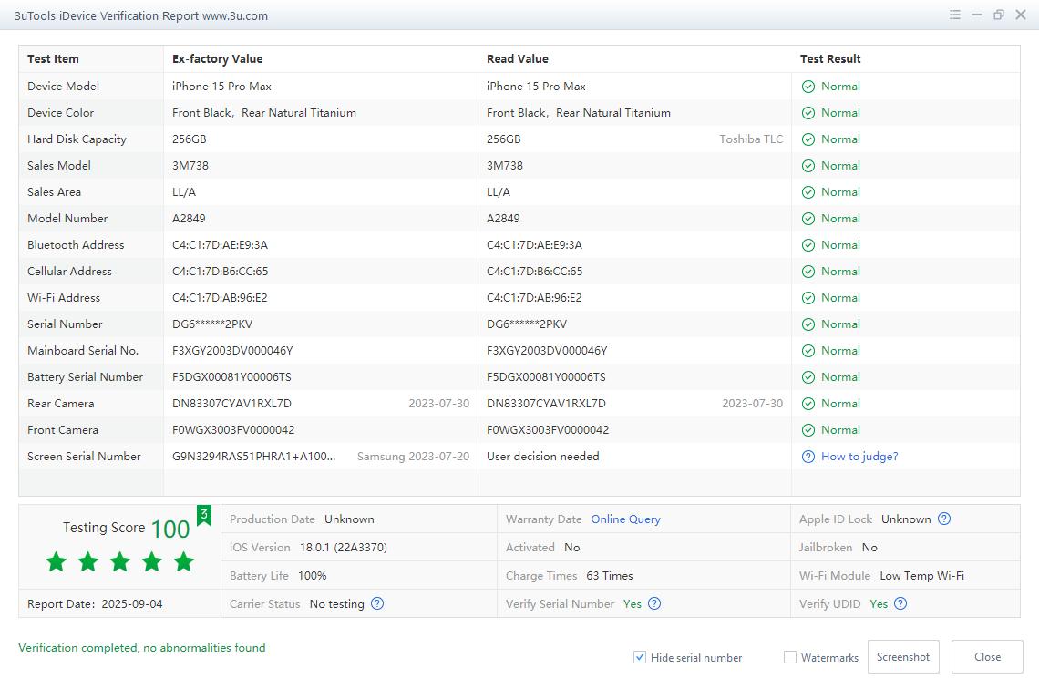Click the Read Value column header

[x=518, y=59]
